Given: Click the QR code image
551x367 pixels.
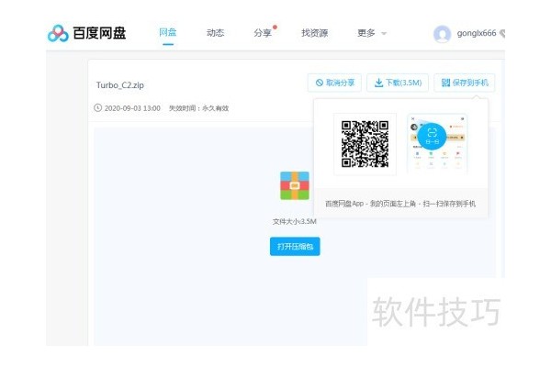Looking at the screenshot, I should point(365,144).
